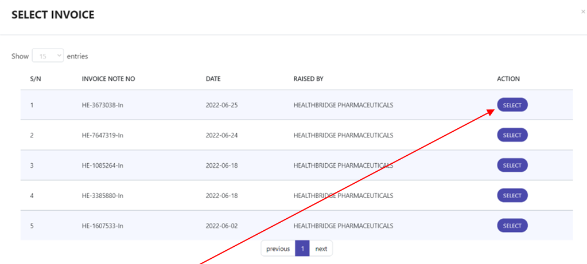Select invoice HE-3385880-In

512,195
